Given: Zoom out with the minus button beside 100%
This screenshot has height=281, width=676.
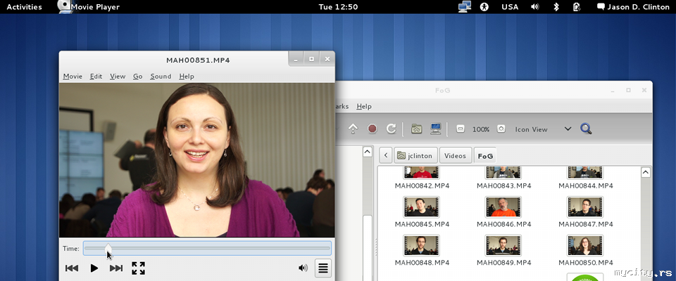Looking at the screenshot, I should pos(461,129).
